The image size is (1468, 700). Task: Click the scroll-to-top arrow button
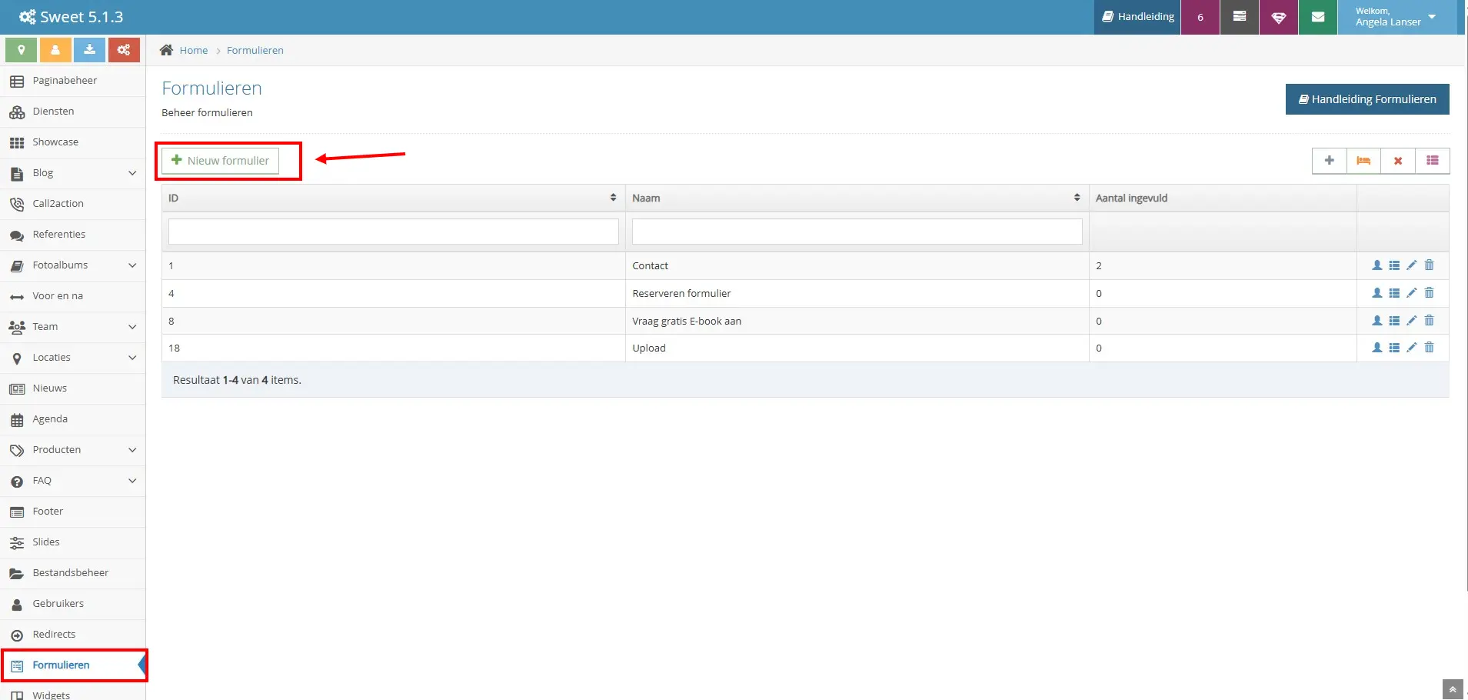[1453, 689]
